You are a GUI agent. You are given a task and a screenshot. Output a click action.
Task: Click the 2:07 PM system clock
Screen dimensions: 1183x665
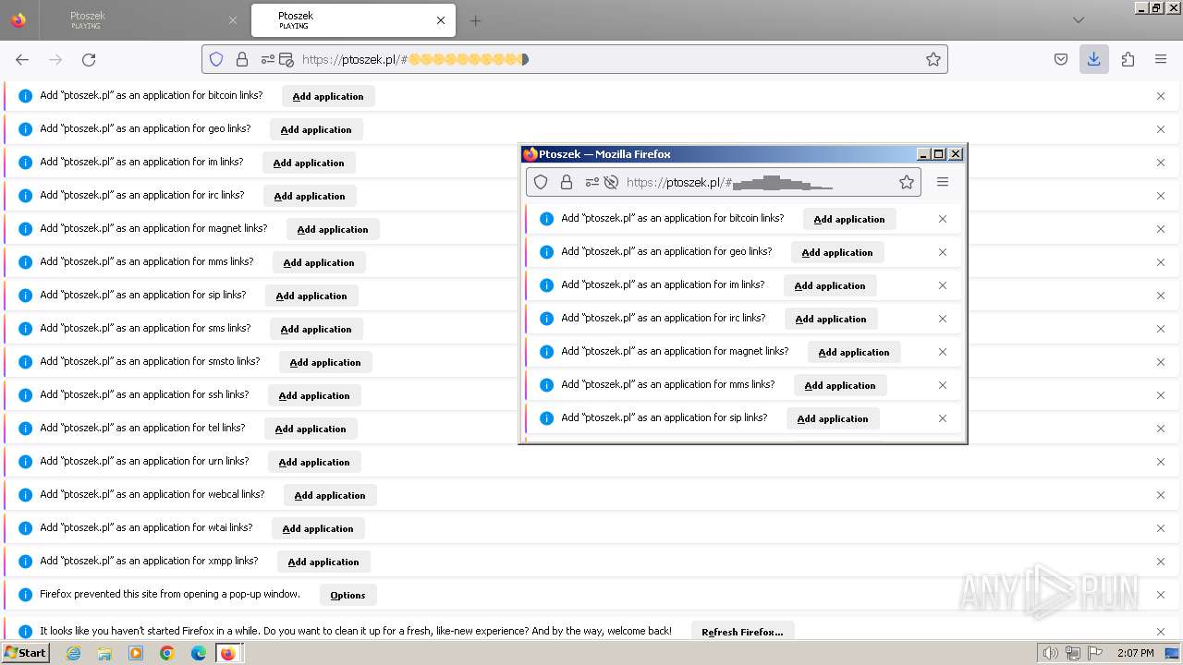tap(1135, 653)
